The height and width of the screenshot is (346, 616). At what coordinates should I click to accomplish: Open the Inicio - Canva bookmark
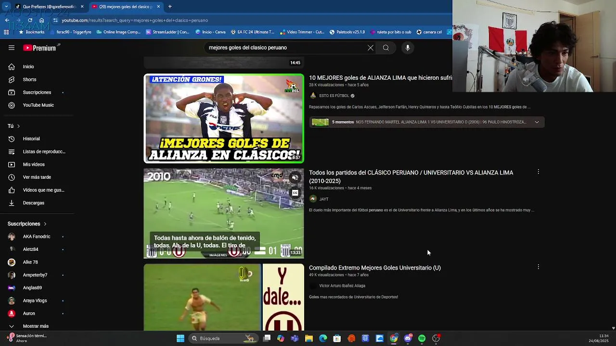point(210,32)
